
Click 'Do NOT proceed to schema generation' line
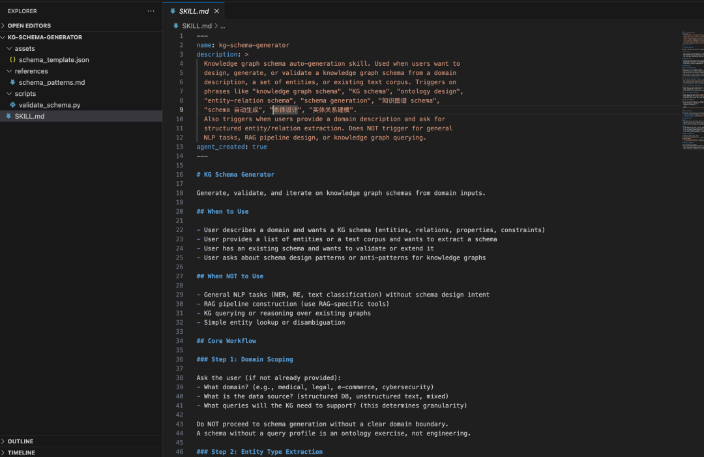coord(323,424)
